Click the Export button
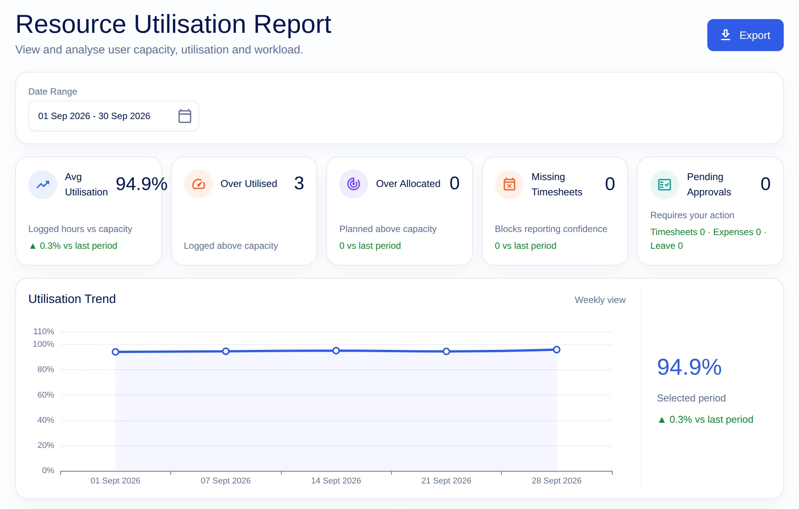Screen dimensions: 799x509 pos(745,35)
